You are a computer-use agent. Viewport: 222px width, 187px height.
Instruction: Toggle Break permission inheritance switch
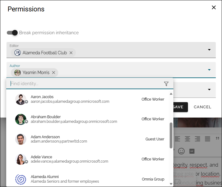12,33
